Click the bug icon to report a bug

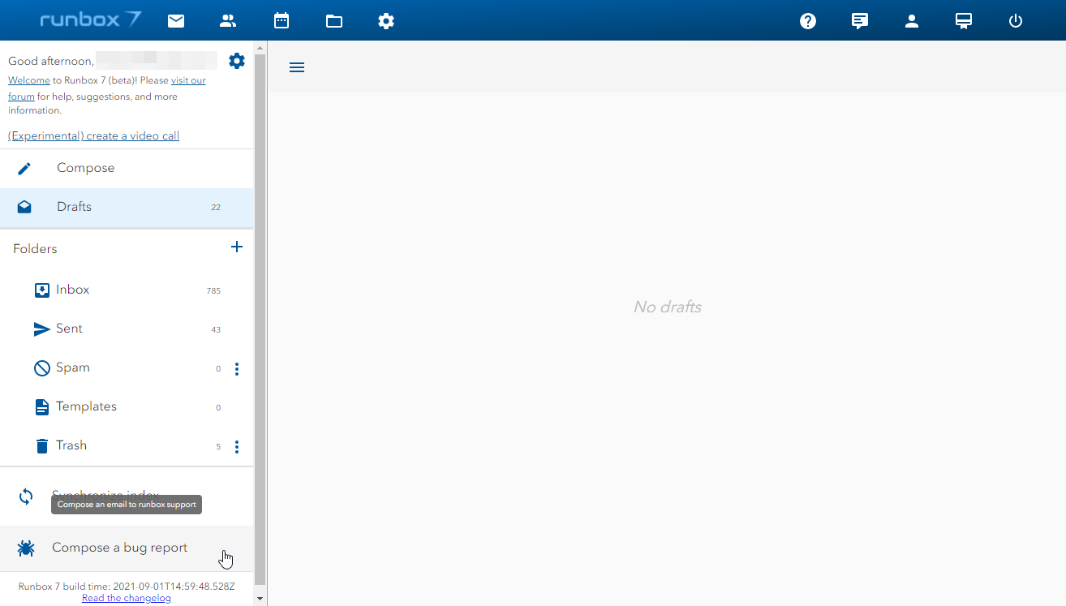(25, 548)
